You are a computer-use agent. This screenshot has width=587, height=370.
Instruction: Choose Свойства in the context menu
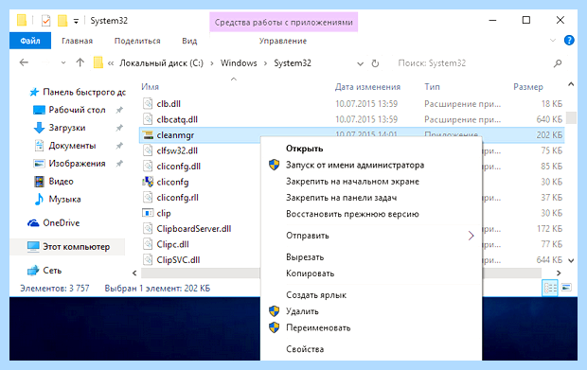pos(370,349)
